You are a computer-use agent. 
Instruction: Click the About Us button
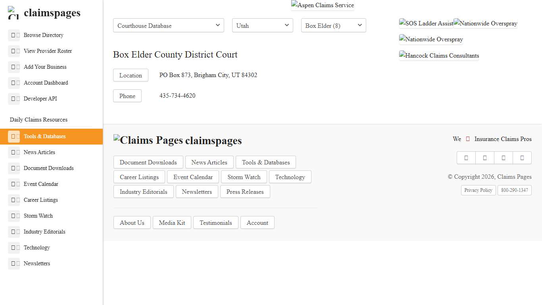pos(132,222)
